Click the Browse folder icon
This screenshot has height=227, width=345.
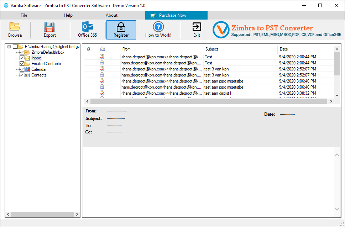(x=15, y=27)
